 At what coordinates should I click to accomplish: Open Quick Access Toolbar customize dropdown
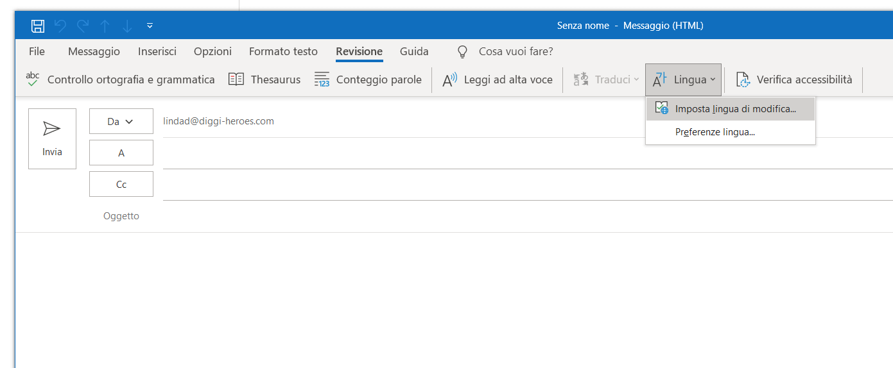(x=150, y=26)
